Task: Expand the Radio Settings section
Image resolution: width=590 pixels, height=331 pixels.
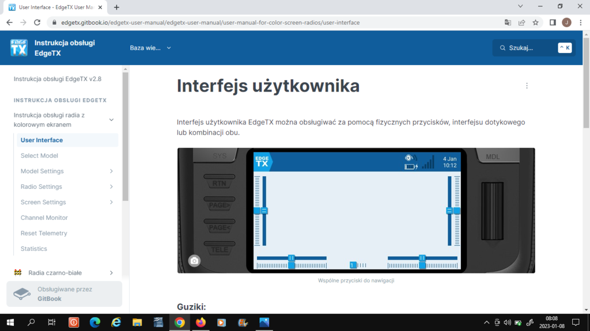Action: coord(111,187)
